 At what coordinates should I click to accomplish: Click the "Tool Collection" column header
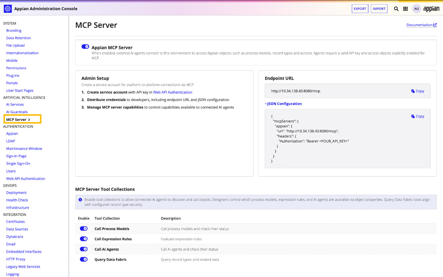[x=107, y=218]
